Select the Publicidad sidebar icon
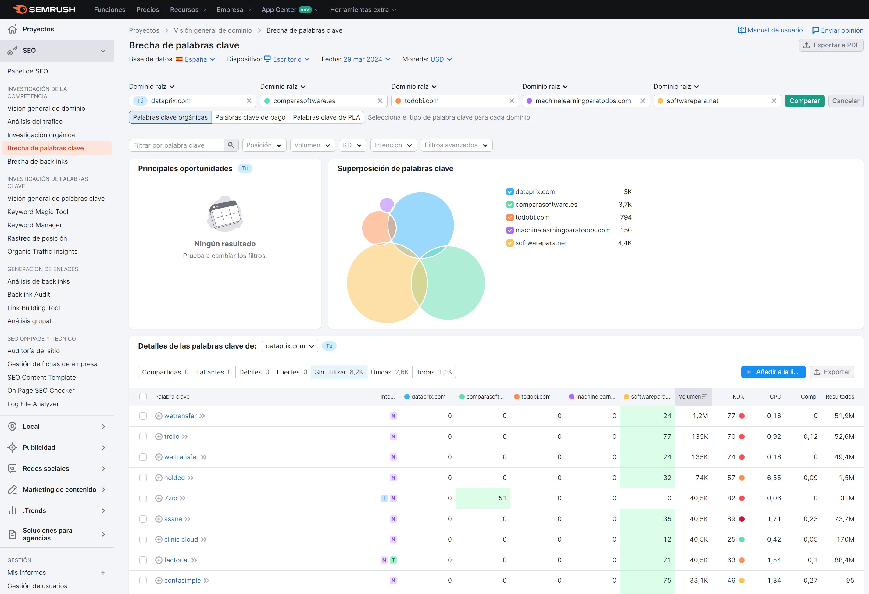Screen dimensions: 869x594 [13, 447]
